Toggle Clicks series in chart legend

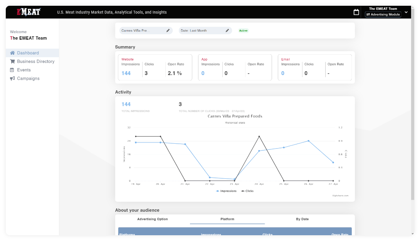click(247, 191)
